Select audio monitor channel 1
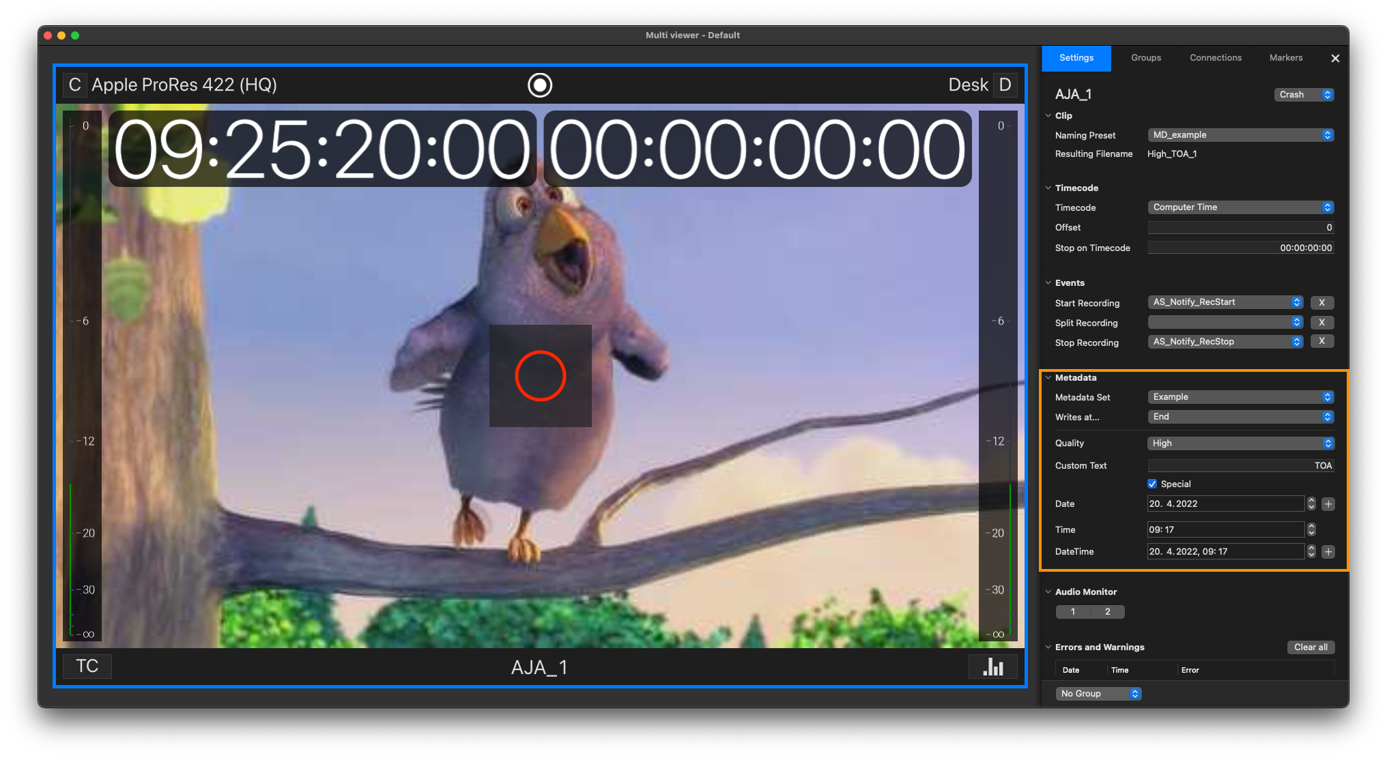 click(x=1073, y=612)
